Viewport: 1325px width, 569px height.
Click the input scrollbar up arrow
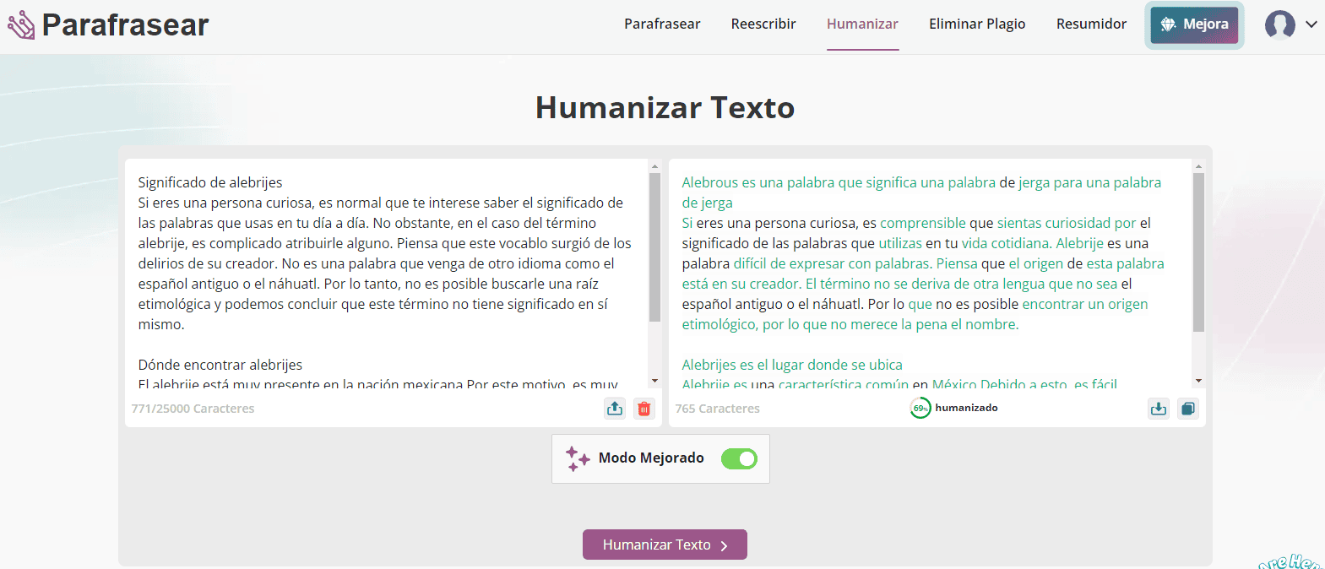point(654,166)
